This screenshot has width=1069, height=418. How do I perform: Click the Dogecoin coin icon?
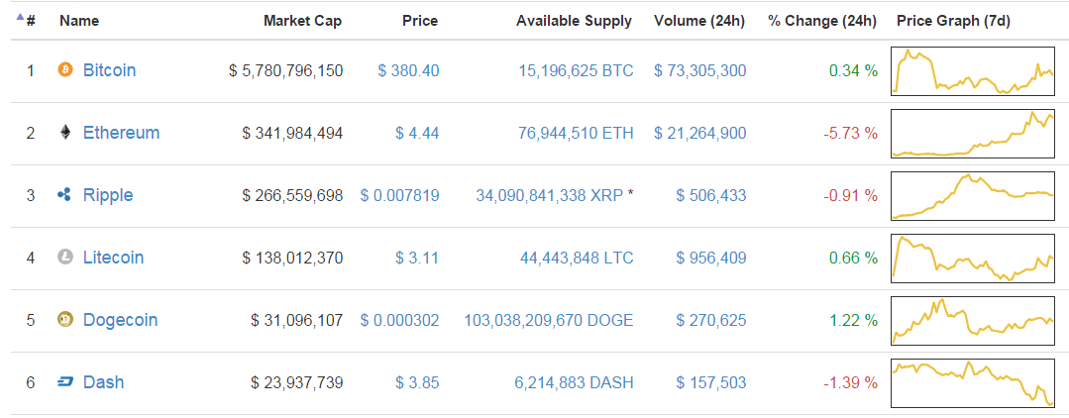pyautogui.click(x=66, y=320)
